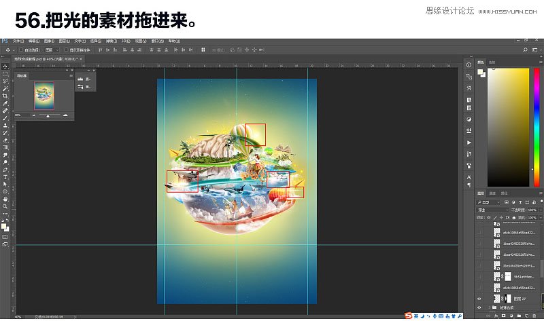Click the new group folder icon
544x321 pixels.
point(519,316)
